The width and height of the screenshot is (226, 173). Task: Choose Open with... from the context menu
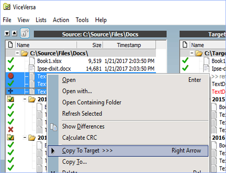coord(128,91)
